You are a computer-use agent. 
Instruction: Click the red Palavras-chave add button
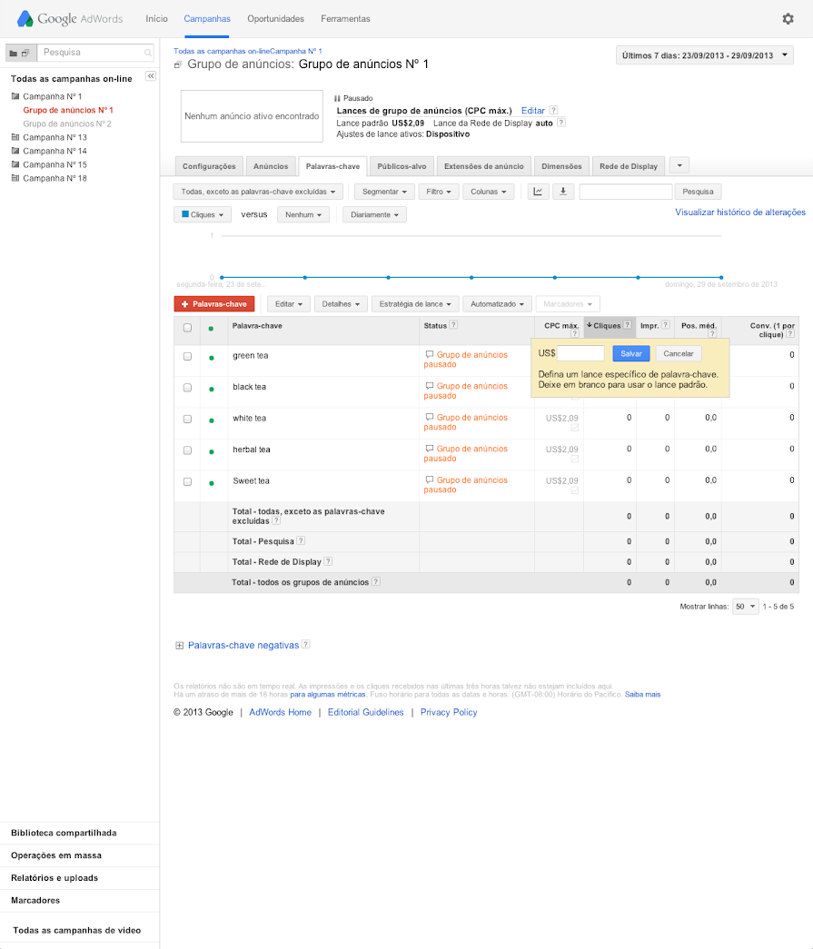point(214,304)
